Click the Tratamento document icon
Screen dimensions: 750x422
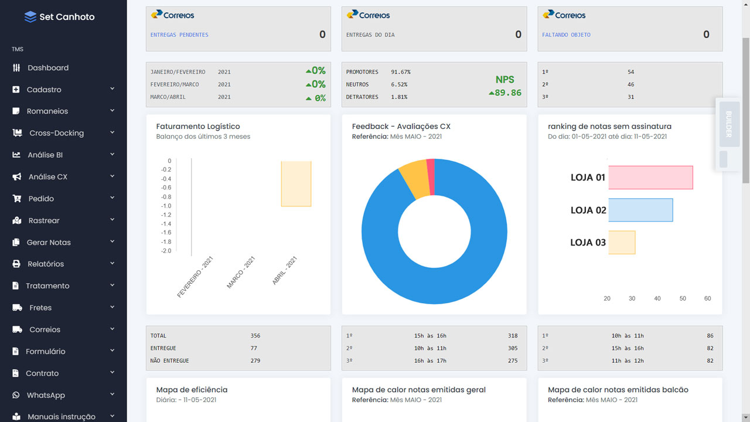tap(15, 286)
